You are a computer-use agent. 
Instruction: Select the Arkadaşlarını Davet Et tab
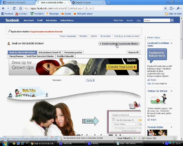(50, 52)
